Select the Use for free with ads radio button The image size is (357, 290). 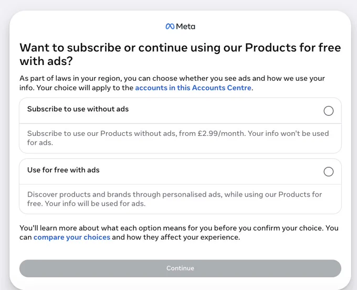coord(329,171)
